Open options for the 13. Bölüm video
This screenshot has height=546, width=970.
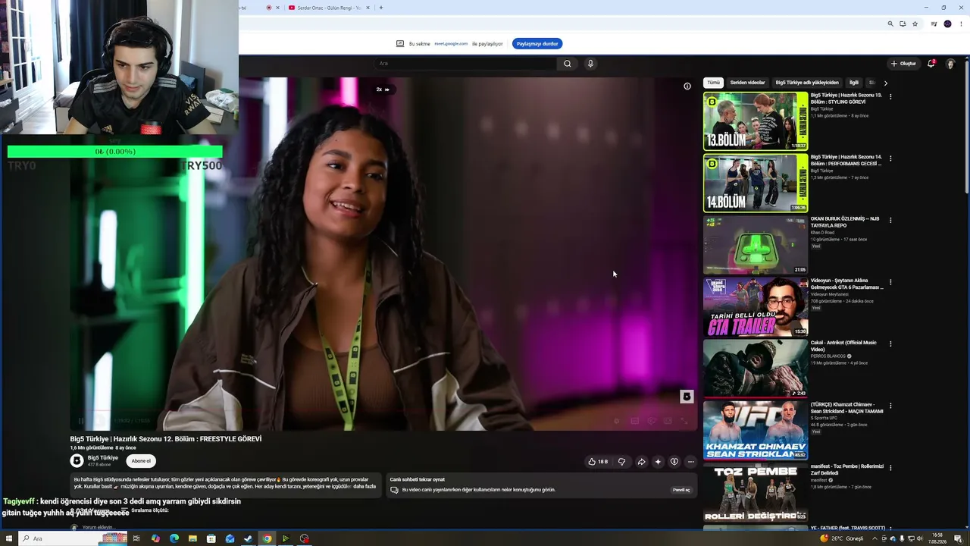(890, 97)
